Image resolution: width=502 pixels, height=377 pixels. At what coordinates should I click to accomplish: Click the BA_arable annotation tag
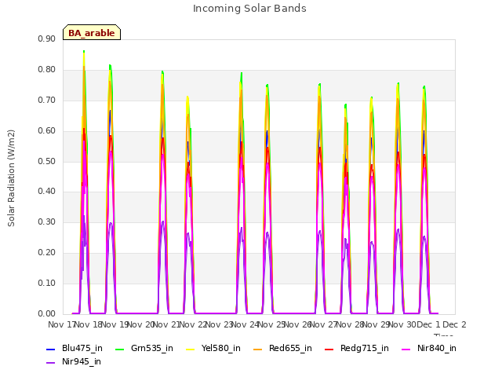[x=92, y=32]
